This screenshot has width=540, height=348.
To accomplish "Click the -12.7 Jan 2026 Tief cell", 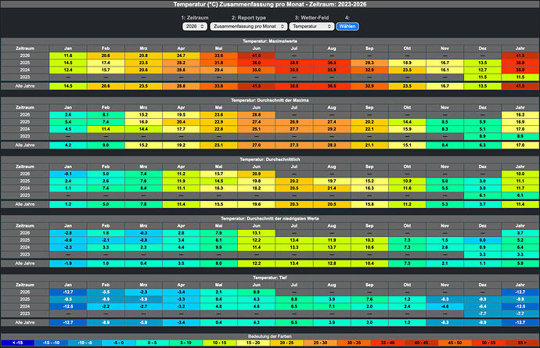I will 68,292.
